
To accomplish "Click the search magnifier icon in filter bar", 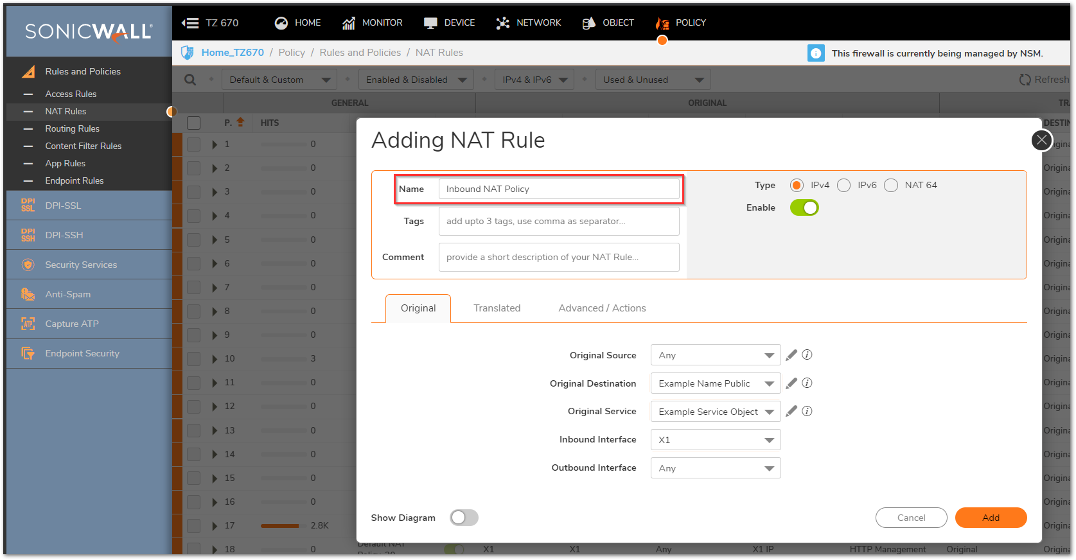I will coord(190,80).
